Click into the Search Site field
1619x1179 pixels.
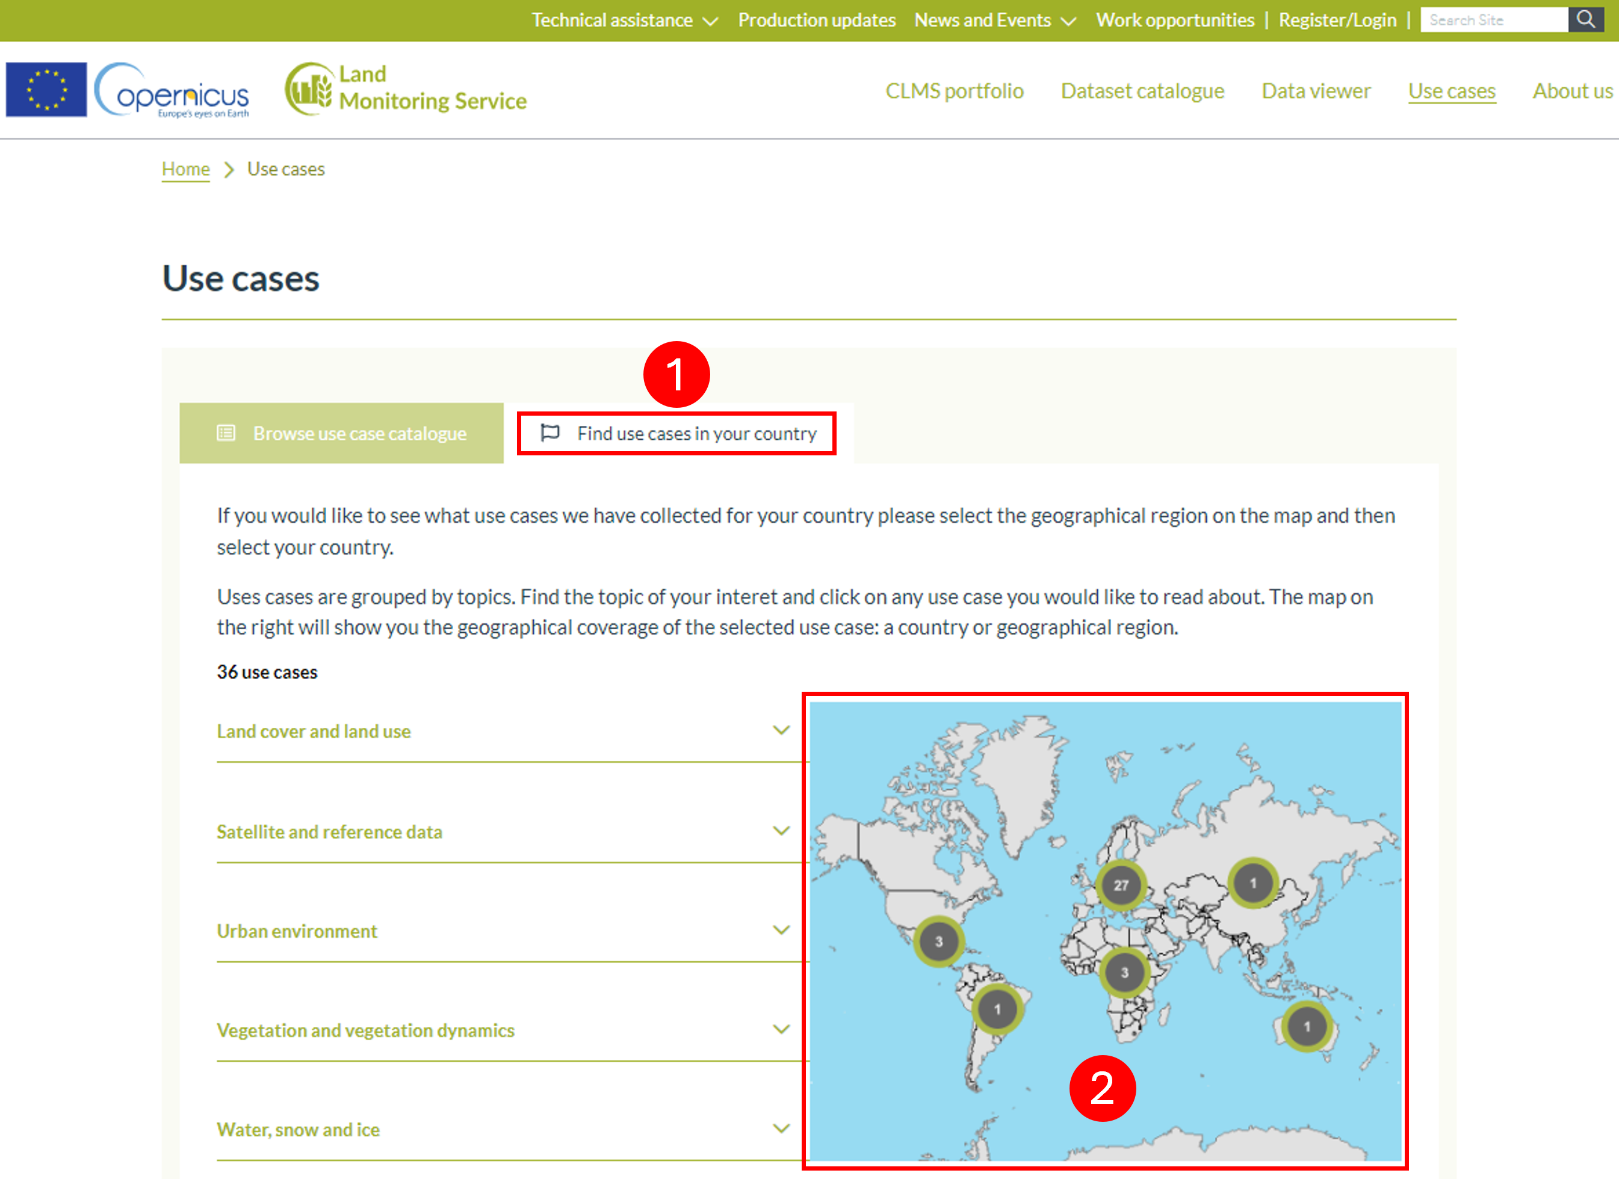(x=1494, y=20)
